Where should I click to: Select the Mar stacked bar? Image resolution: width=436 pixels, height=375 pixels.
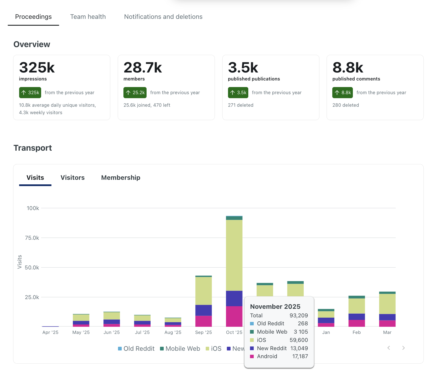tap(387, 309)
